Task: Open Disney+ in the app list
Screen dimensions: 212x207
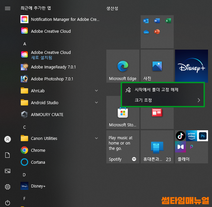Action: tap(60, 186)
